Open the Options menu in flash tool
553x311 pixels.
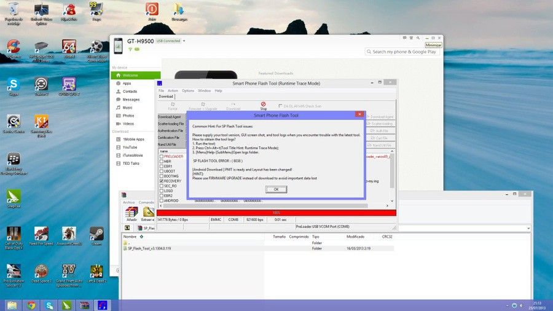188,90
